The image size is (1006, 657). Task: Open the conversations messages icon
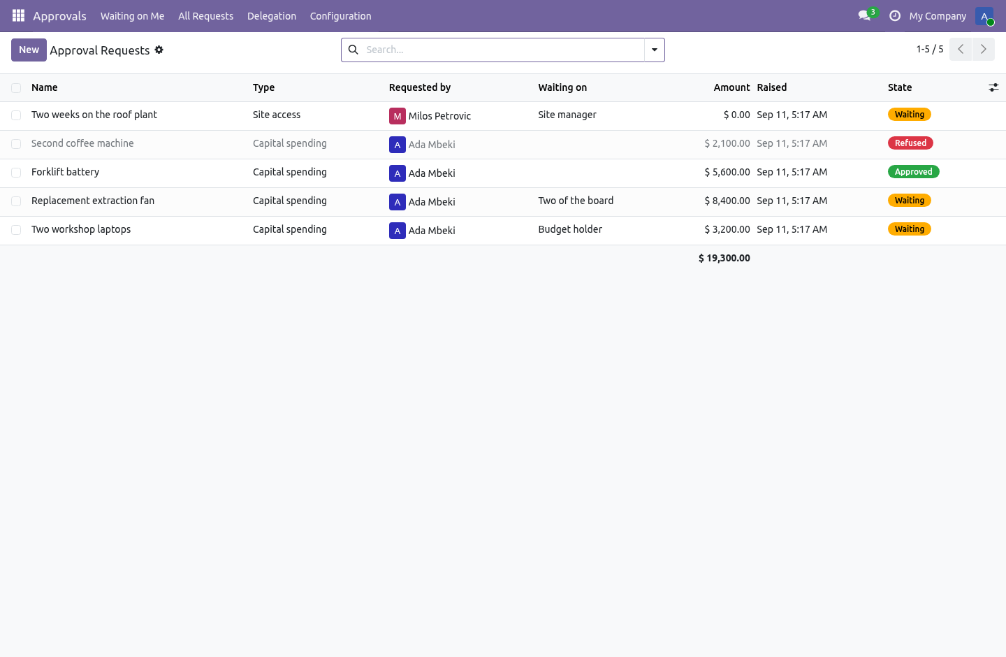point(865,15)
